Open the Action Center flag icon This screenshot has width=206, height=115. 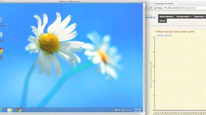[x=119, y=111]
